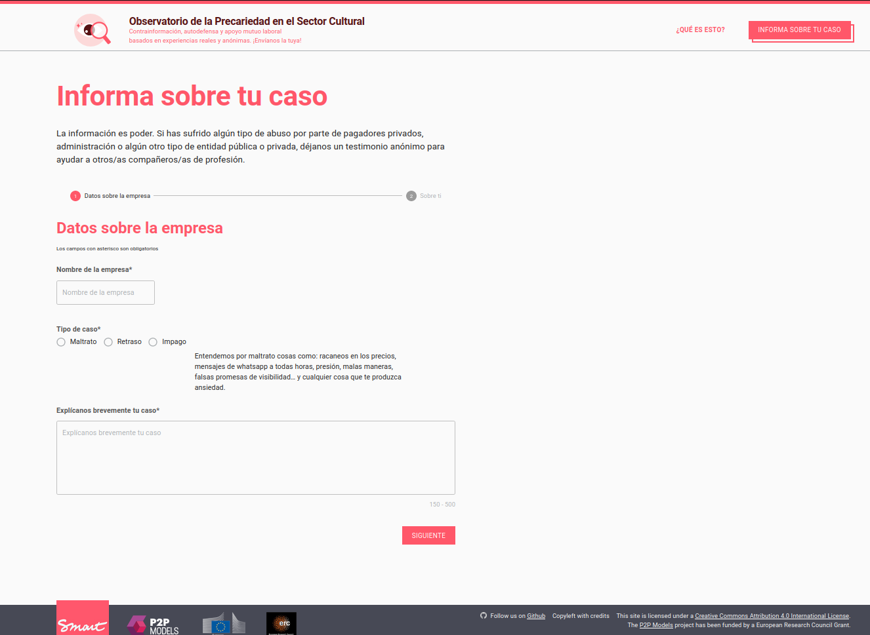Screen dimensions: 870x635
Task: Click the Explícanos brevemente tu caso textarea
Action: tap(255, 457)
